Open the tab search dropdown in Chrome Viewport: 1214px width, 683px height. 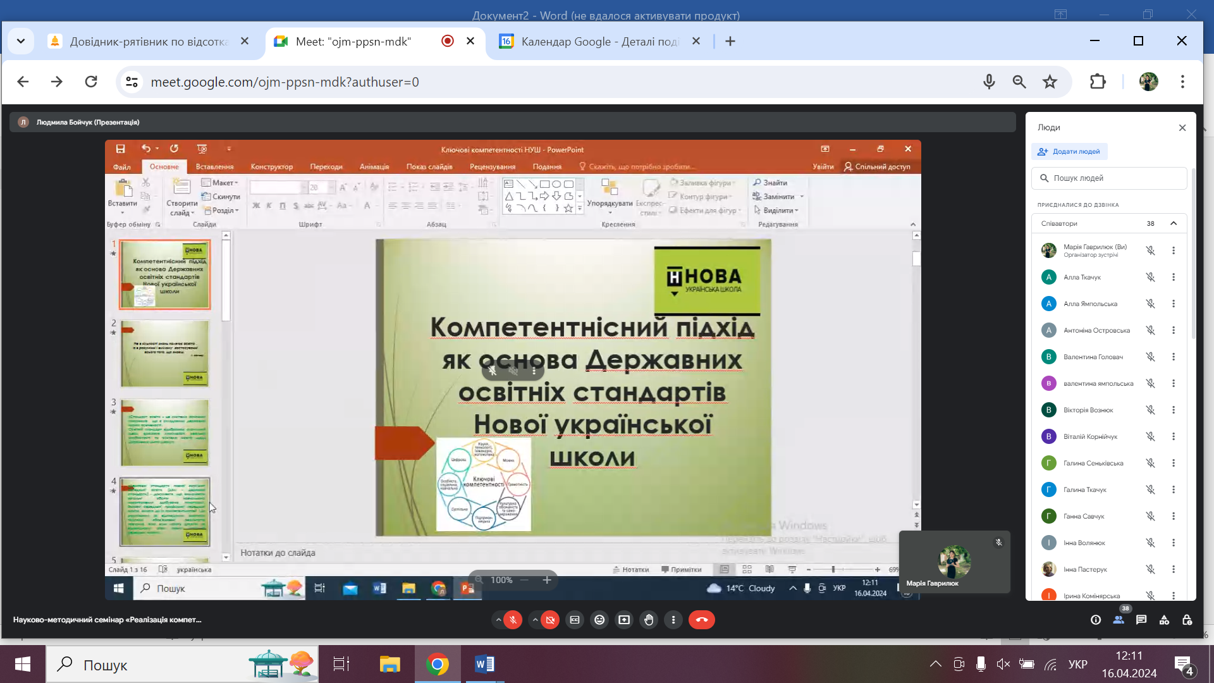pyautogui.click(x=21, y=41)
